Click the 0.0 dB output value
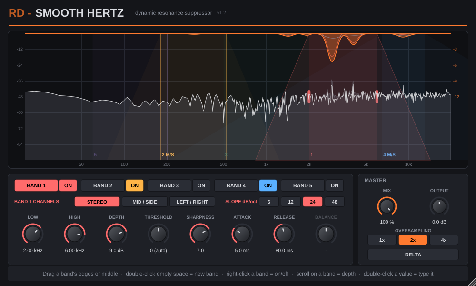 (439, 222)
